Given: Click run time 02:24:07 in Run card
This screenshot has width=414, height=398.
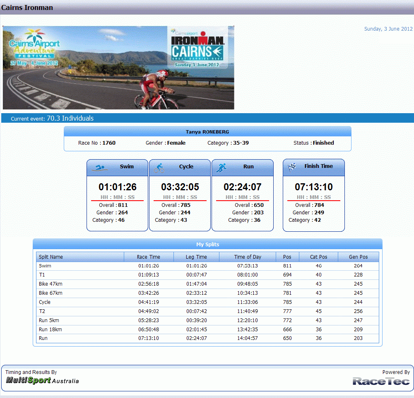Looking at the screenshot, I should [242, 187].
